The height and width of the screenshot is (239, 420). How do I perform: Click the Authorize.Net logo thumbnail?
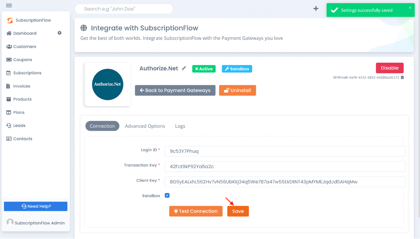(108, 84)
